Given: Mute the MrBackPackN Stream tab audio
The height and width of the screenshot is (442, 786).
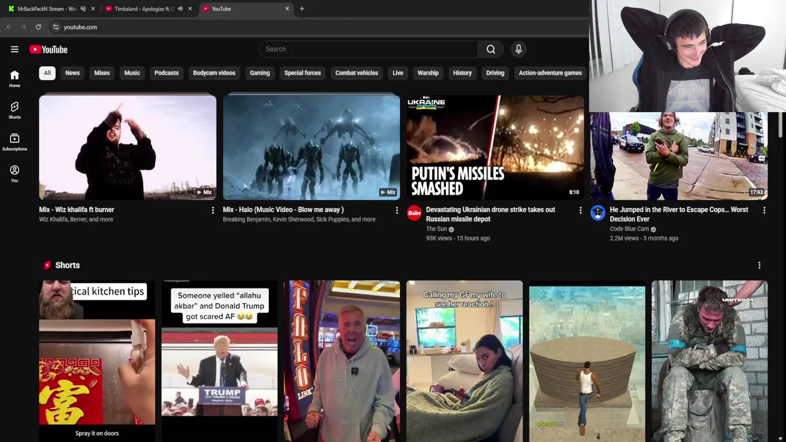Looking at the screenshot, I should [x=83, y=9].
